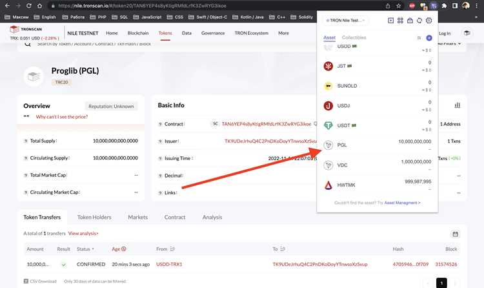The image size is (484, 288).
Task: Click the search magnifier icon on Tronscan
Action: click(28, 44)
